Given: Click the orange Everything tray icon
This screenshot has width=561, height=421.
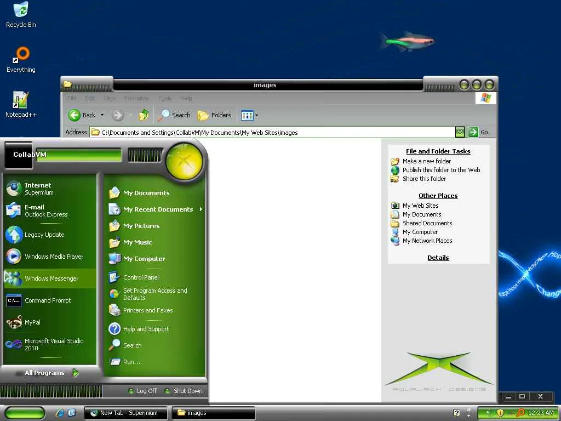Looking at the screenshot, I should coord(521,413).
